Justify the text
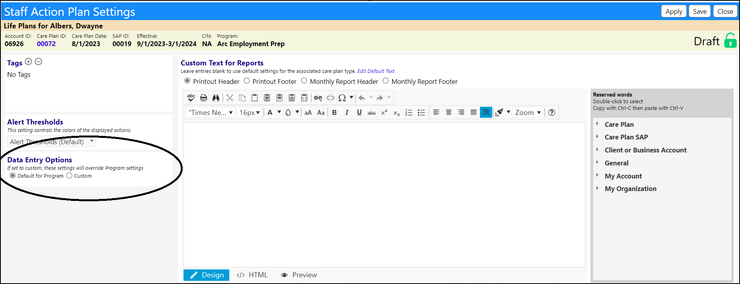740x284 pixels. [x=474, y=113]
